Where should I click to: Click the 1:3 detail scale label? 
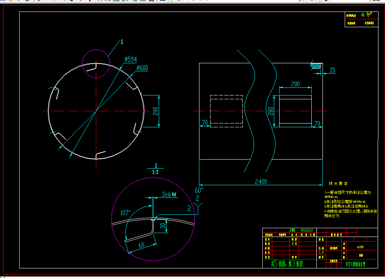pos(155,172)
